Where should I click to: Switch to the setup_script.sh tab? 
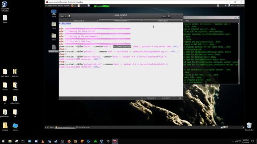click(x=79, y=21)
